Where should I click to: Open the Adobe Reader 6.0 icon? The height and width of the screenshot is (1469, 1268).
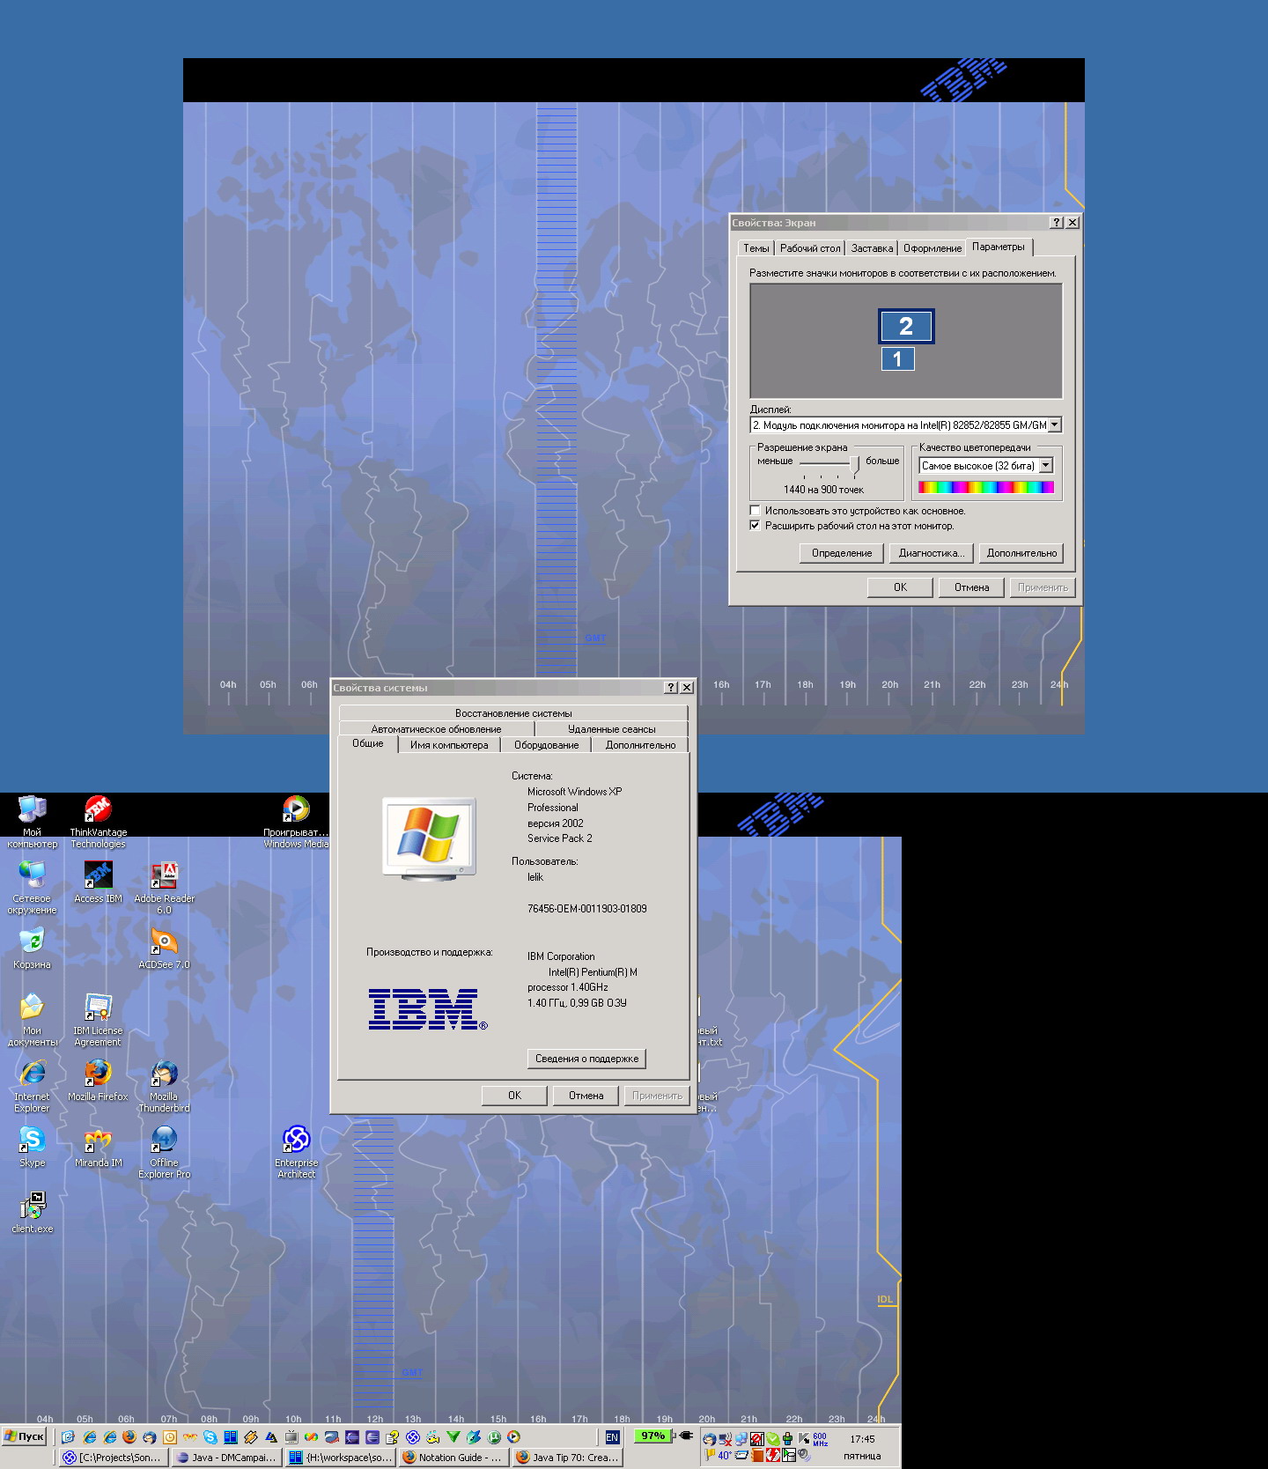pyautogui.click(x=164, y=876)
